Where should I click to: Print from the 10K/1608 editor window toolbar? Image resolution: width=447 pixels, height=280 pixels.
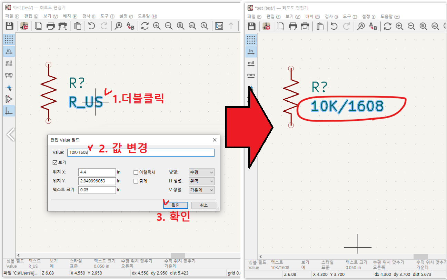pyautogui.click(x=293, y=26)
